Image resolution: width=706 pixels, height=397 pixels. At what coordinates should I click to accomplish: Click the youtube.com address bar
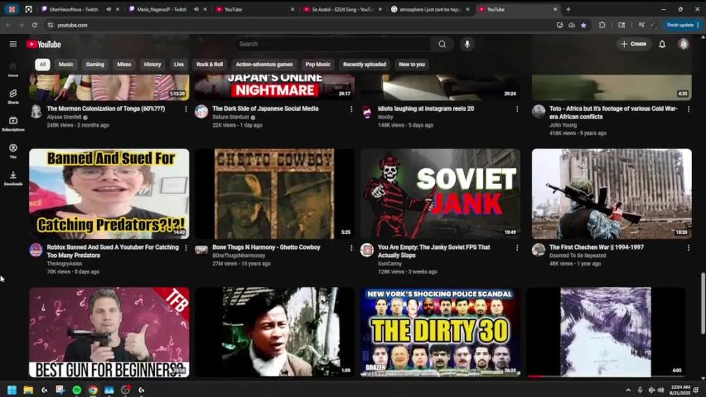298,25
